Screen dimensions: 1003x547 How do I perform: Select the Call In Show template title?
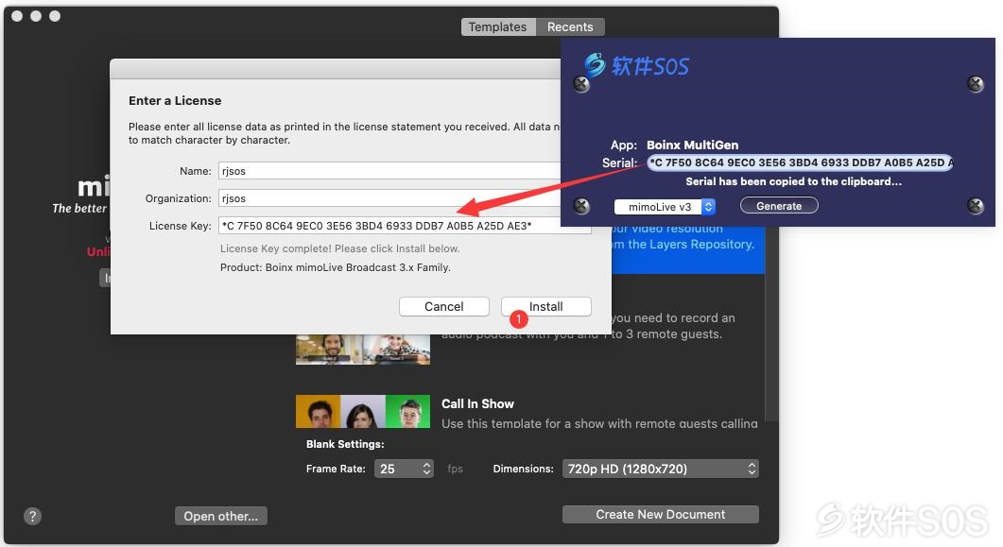click(x=477, y=403)
